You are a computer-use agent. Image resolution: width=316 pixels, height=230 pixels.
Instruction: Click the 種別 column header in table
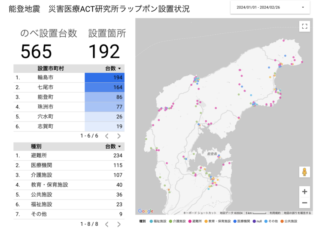click(x=36, y=146)
